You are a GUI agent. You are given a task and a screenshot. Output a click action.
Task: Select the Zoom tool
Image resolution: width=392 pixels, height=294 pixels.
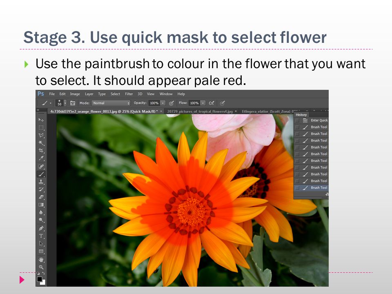pos(41,267)
